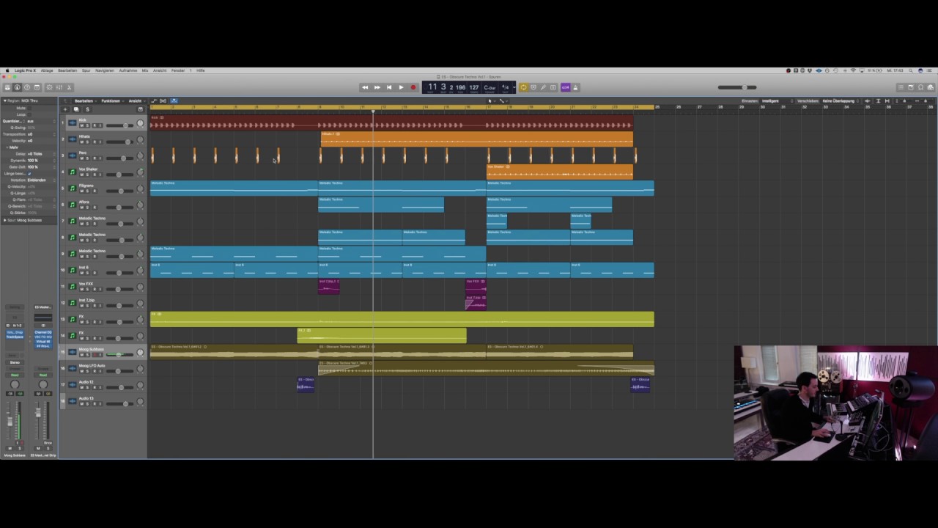Viewport: 938px width, 528px height.
Task: Open the Bearbeiten menu in the menu bar
Action: 67,70
